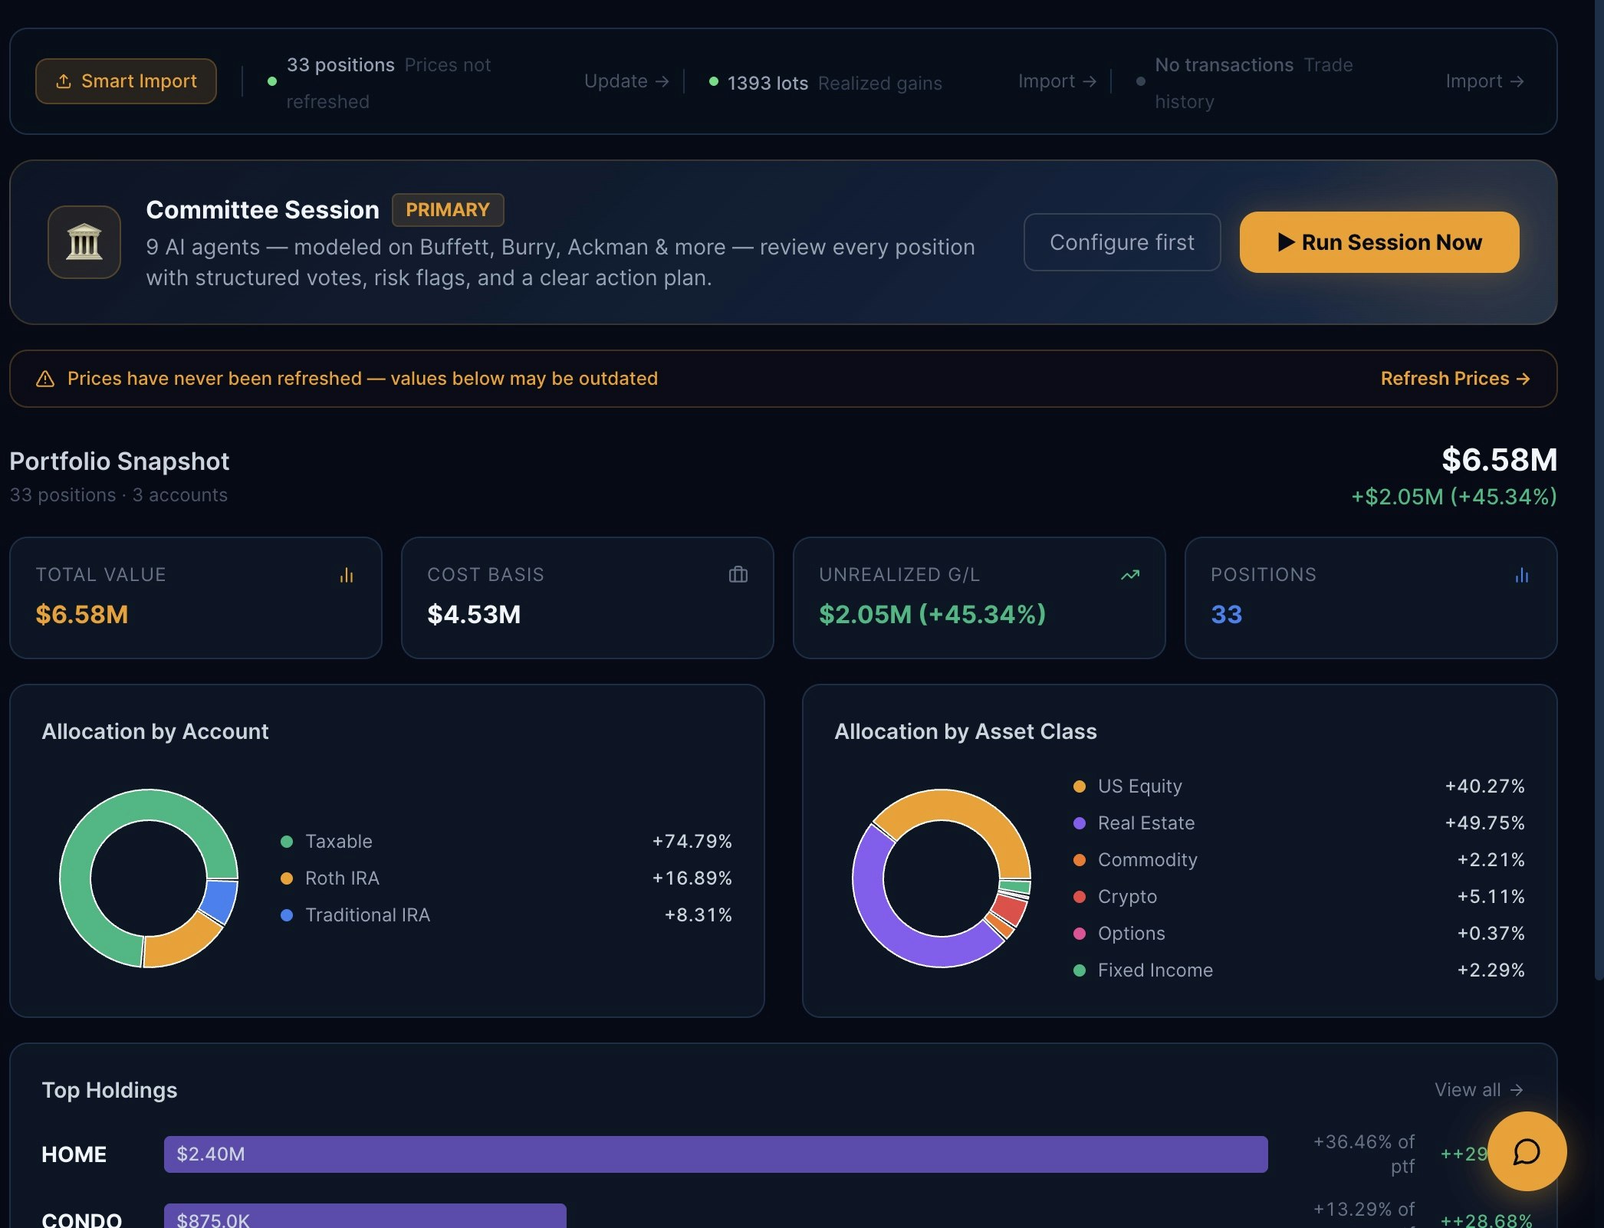Click the HOME holding purple bar
Image resolution: width=1604 pixels, height=1228 pixels.
click(x=715, y=1154)
